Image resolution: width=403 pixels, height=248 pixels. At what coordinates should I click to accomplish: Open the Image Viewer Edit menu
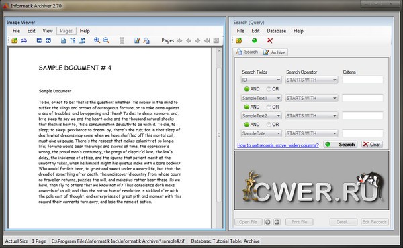[x=31, y=31]
